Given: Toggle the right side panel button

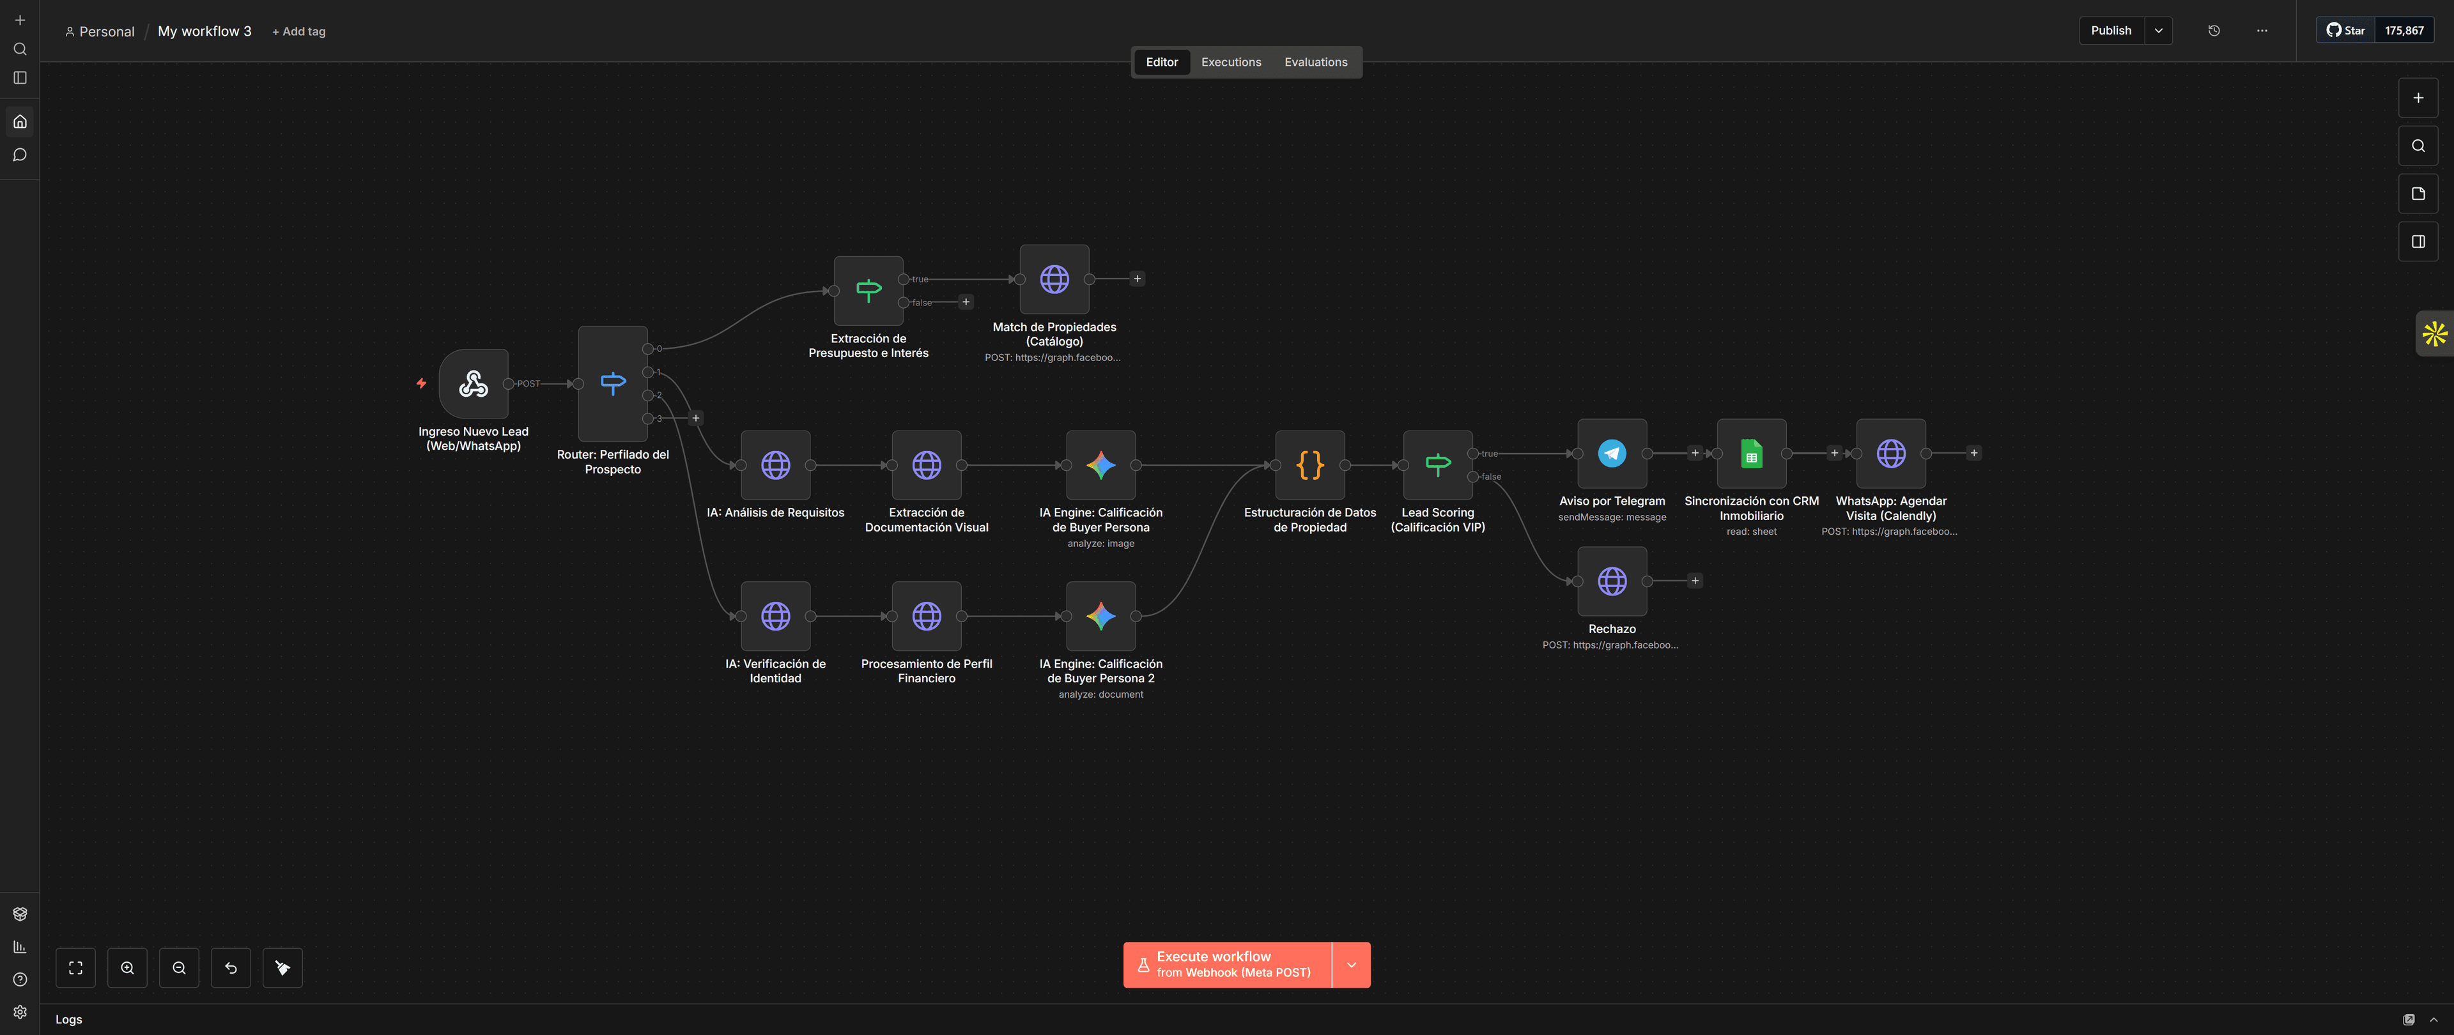Looking at the screenshot, I should (2418, 242).
